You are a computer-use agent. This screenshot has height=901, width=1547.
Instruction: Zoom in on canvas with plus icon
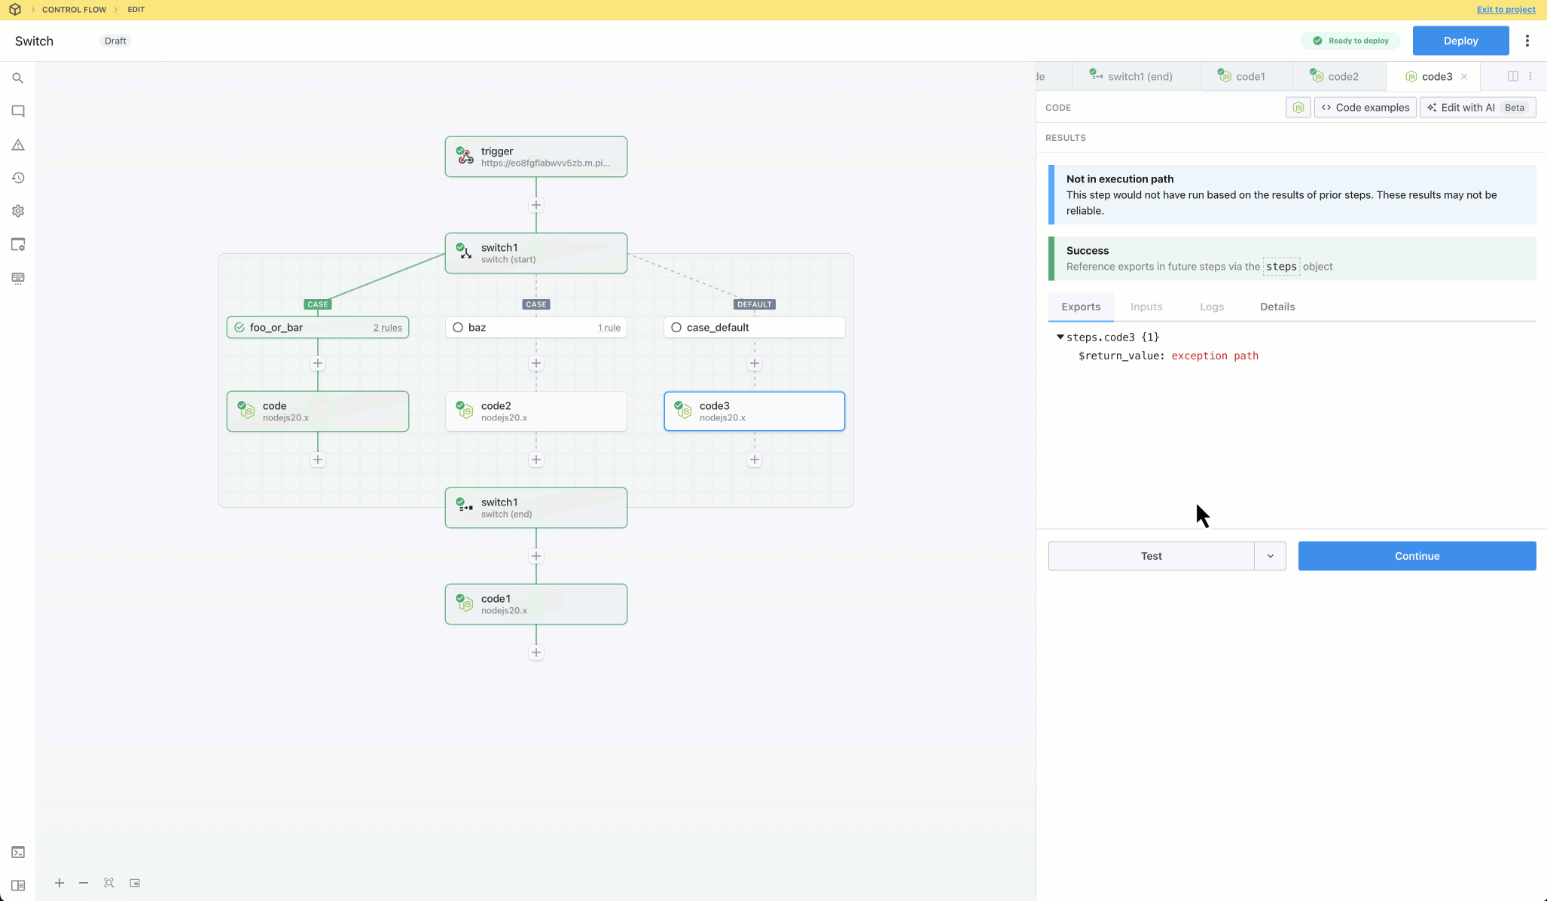point(59,883)
